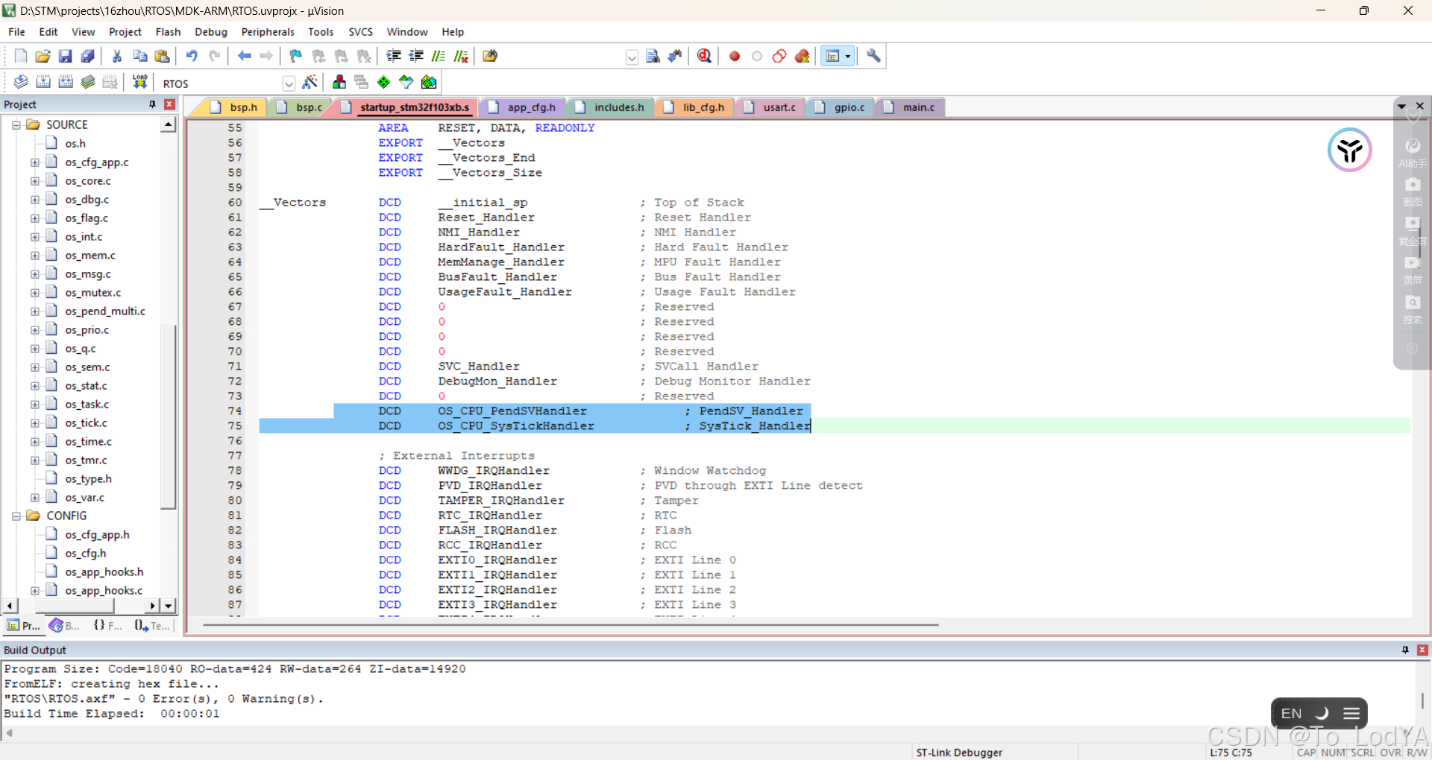The height and width of the screenshot is (760, 1432).
Task: Select os_type.h in the project tree
Action: click(x=88, y=478)
